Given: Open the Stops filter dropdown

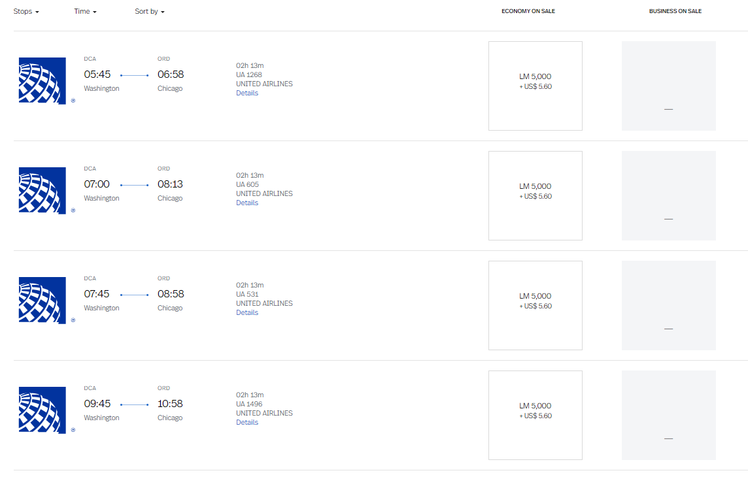Looking at the screenshot, I should [x=26, y=12].
